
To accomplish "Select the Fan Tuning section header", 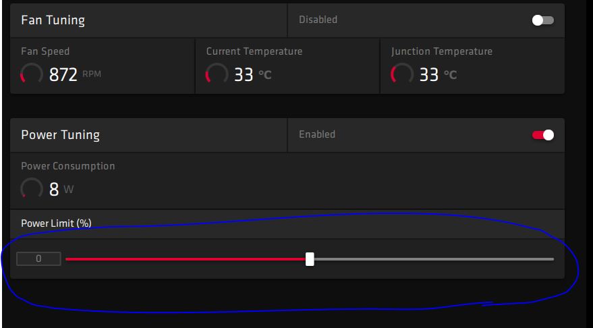I will pos(53,20).
